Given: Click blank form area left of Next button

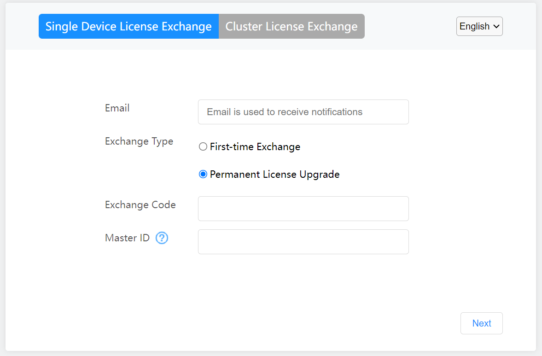Looking at the screenshot, I should 322,322.
